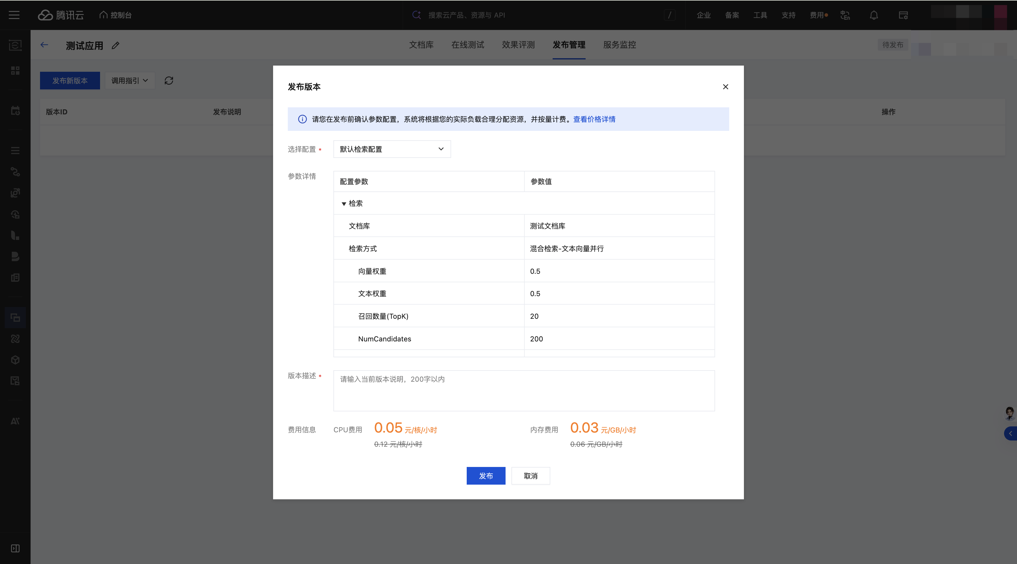Open the 默认检索配置 dropdown

392,149
